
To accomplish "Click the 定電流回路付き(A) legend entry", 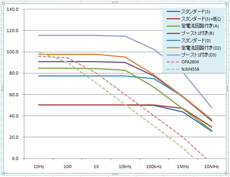I will pos(193,26).
